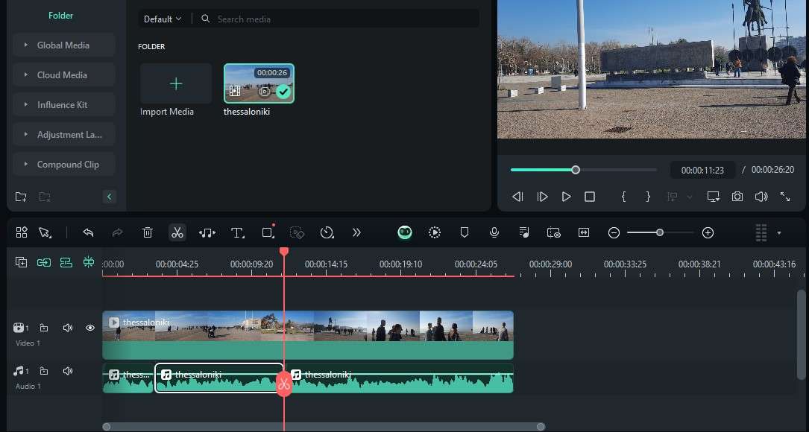Hide the Video 1 track
This screenshot has width=809, height=432.
point(89,328)
